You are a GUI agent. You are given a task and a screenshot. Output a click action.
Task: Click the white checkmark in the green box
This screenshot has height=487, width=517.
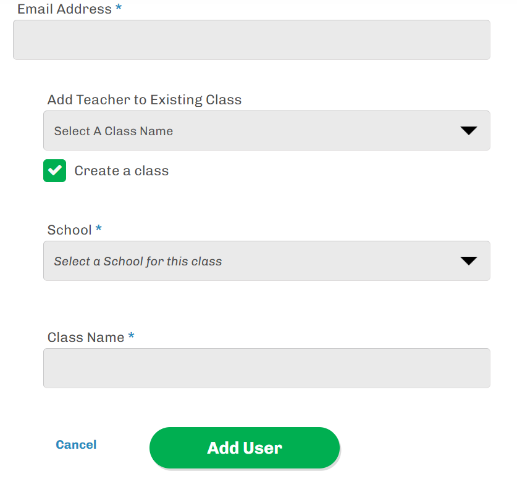point(54,171)
